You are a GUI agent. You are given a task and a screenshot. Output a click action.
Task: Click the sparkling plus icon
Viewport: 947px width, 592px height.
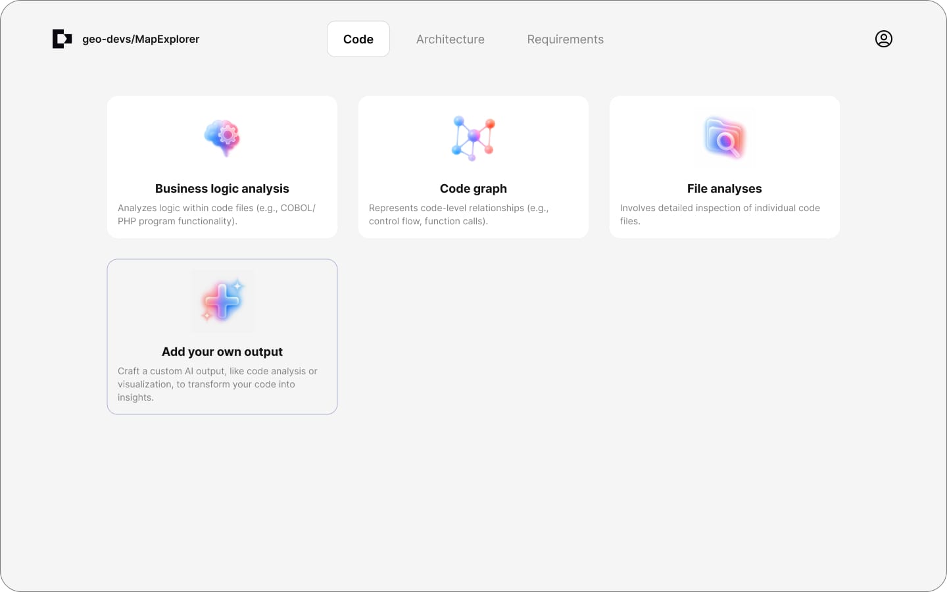(223, 301)
